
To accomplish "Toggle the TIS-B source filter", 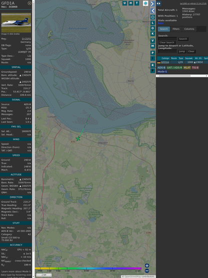I will click(195, 68).
